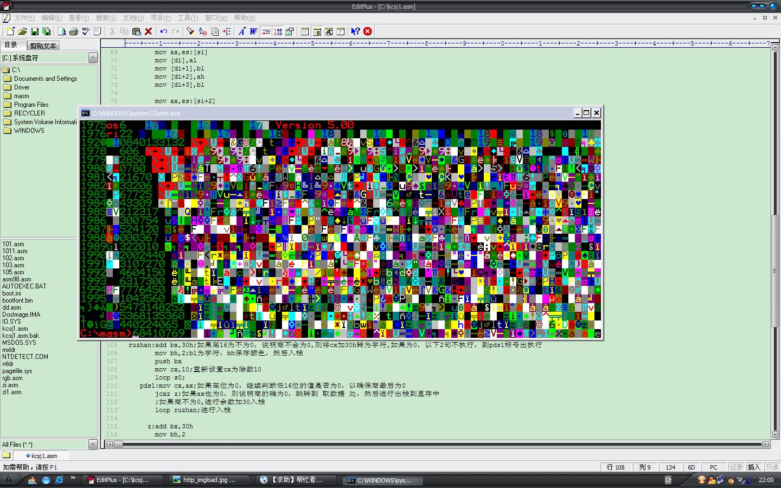Select the kcsj1.asm document tab

point(41,456)
